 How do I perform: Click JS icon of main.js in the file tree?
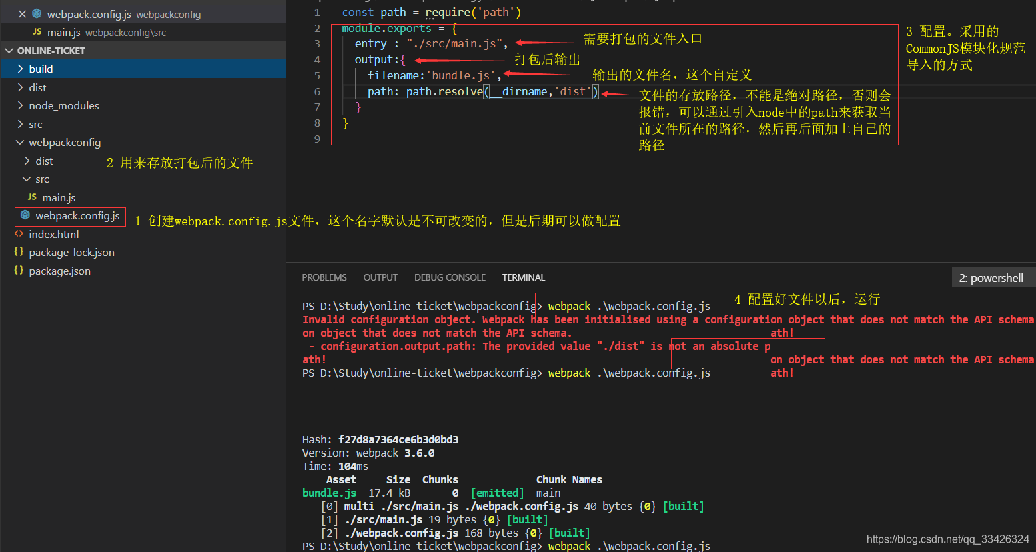coord(32,197)
